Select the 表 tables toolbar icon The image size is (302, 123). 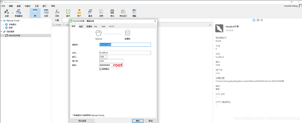tap(35, 13)
